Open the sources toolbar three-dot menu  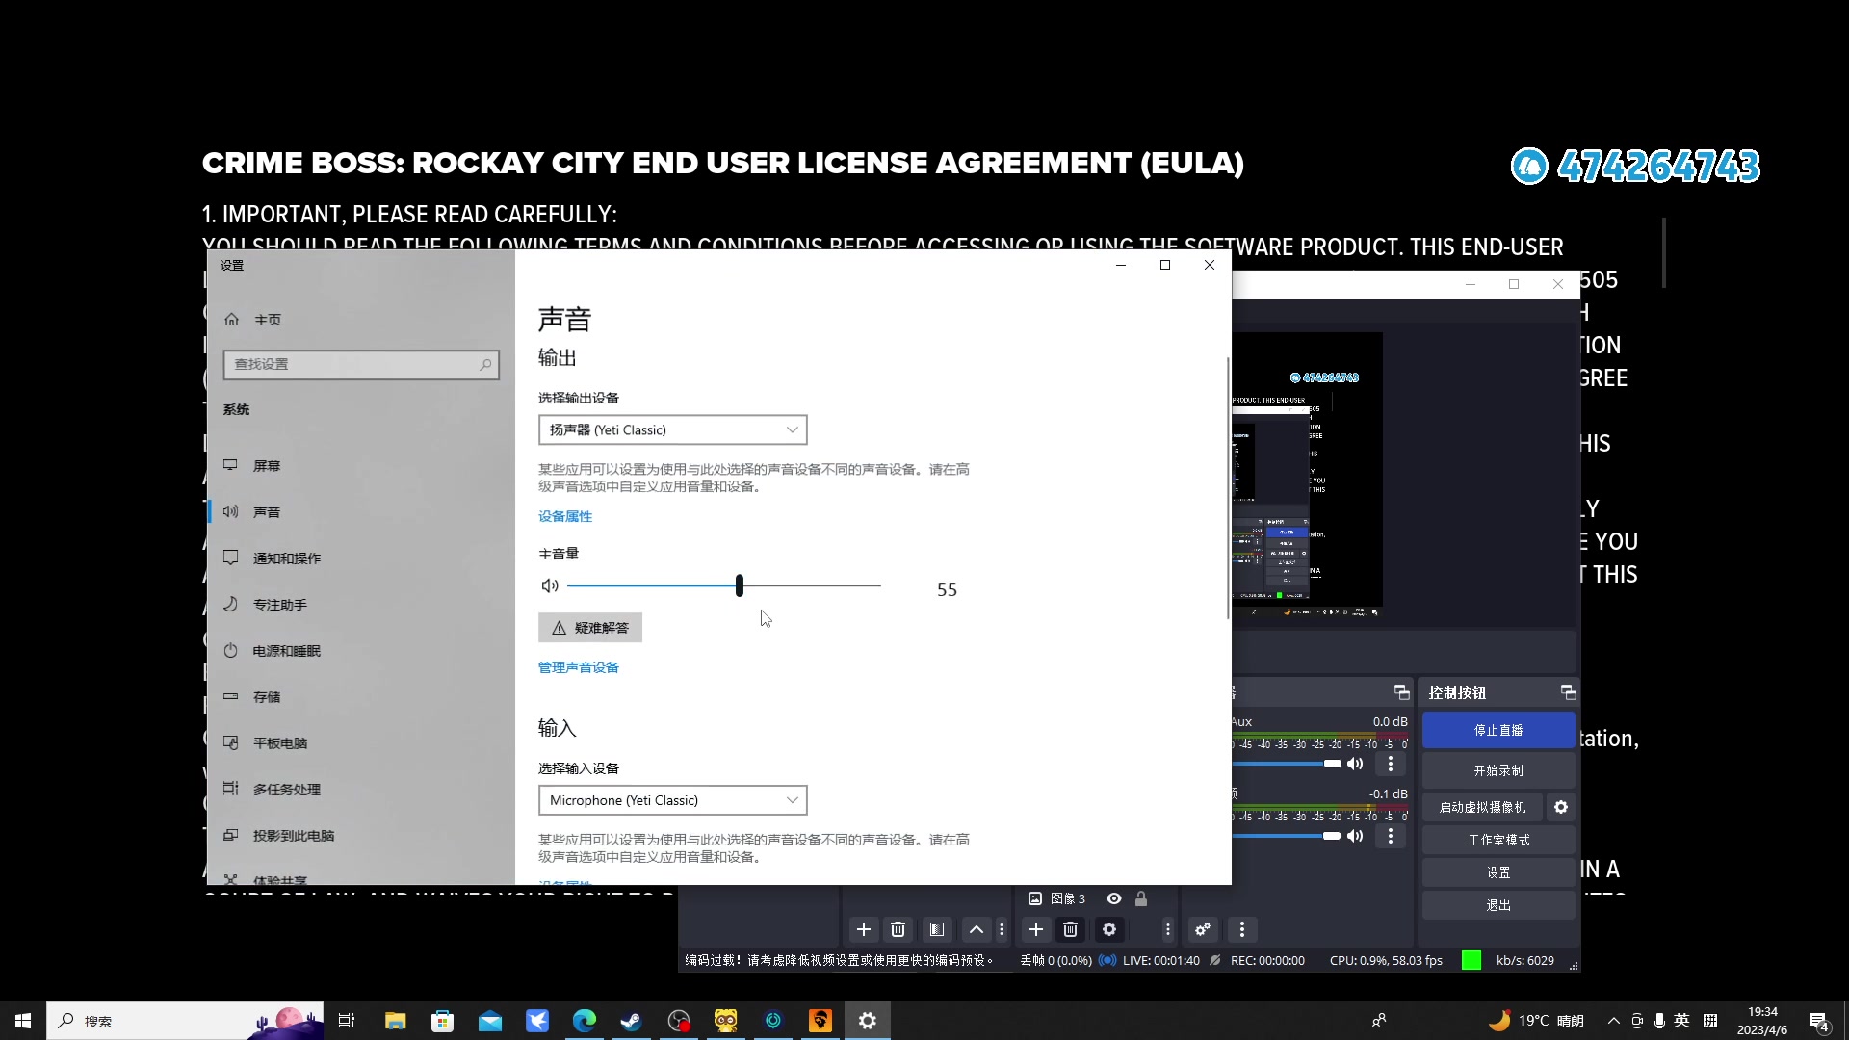coord(1168,929)
